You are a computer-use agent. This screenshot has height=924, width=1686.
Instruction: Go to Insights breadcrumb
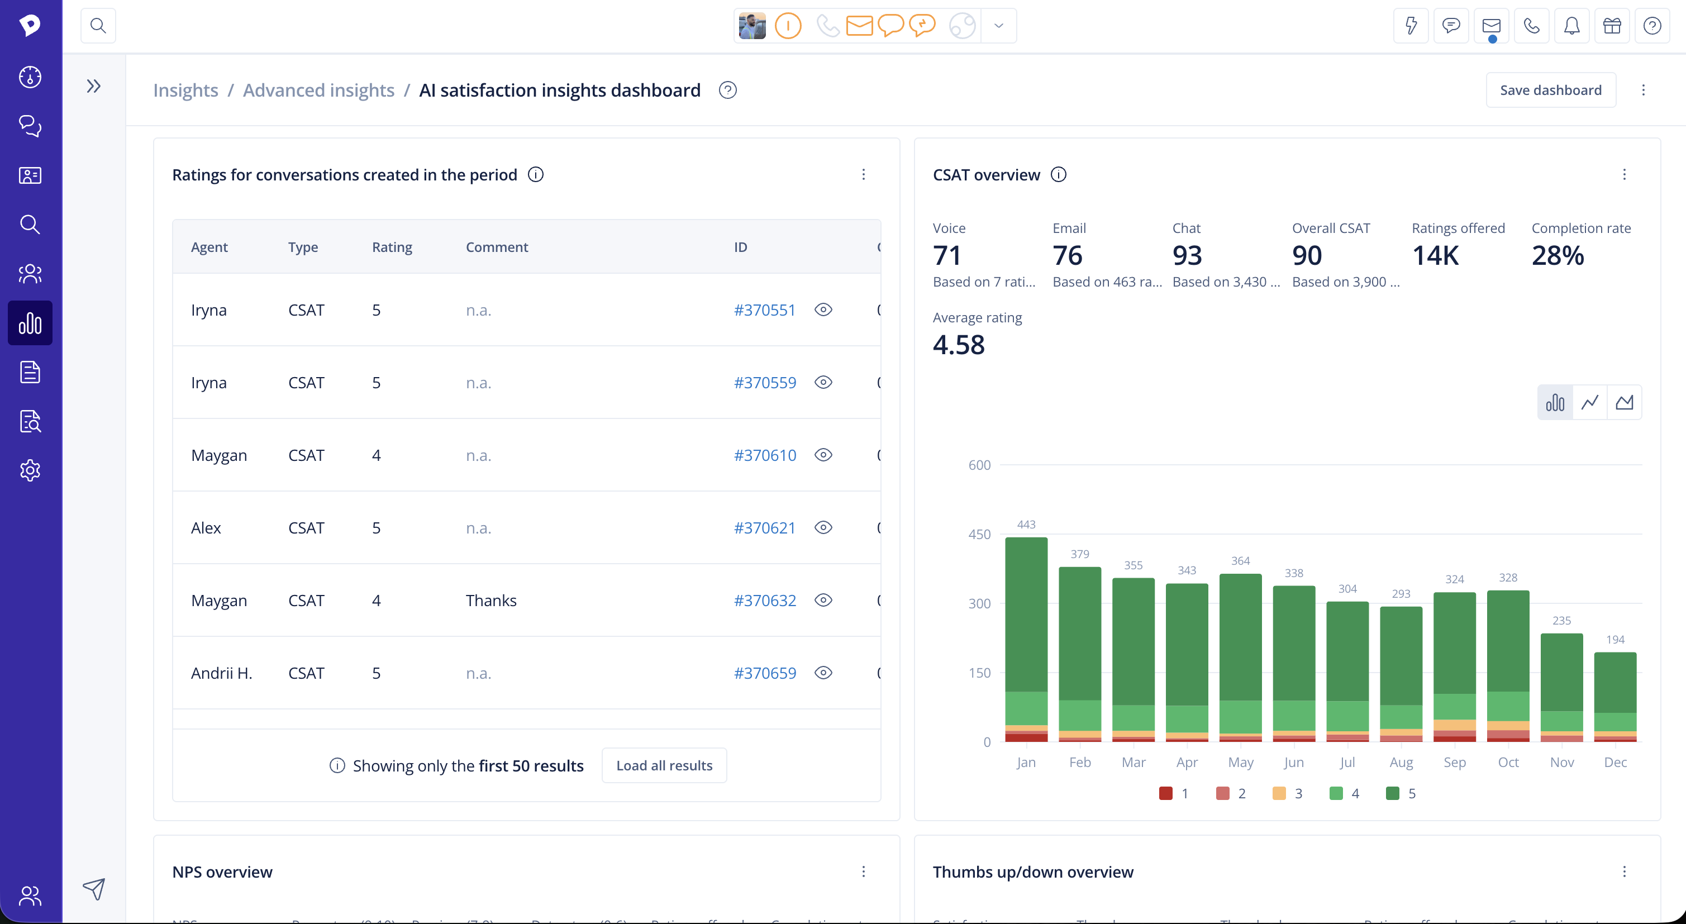point(186,91)
